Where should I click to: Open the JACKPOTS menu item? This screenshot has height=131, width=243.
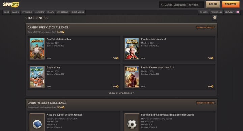pos(40,12)
